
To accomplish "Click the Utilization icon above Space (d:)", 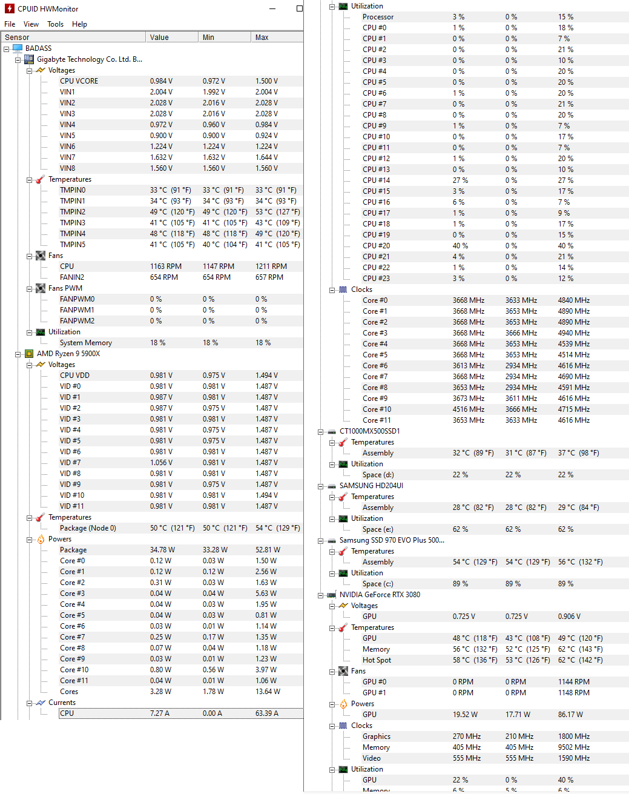I will [x=343, y=464].
